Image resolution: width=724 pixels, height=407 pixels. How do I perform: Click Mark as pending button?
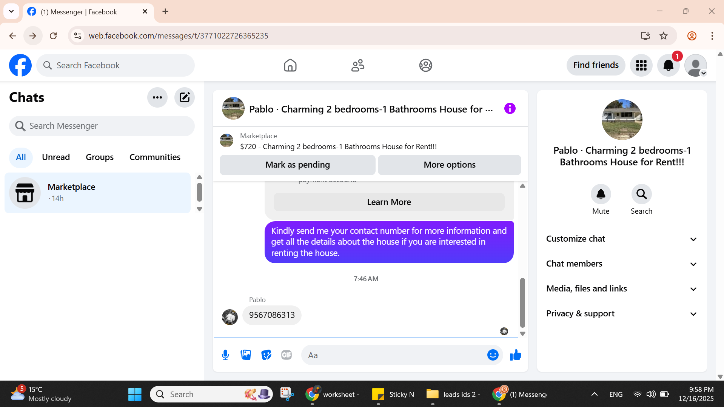297,165
